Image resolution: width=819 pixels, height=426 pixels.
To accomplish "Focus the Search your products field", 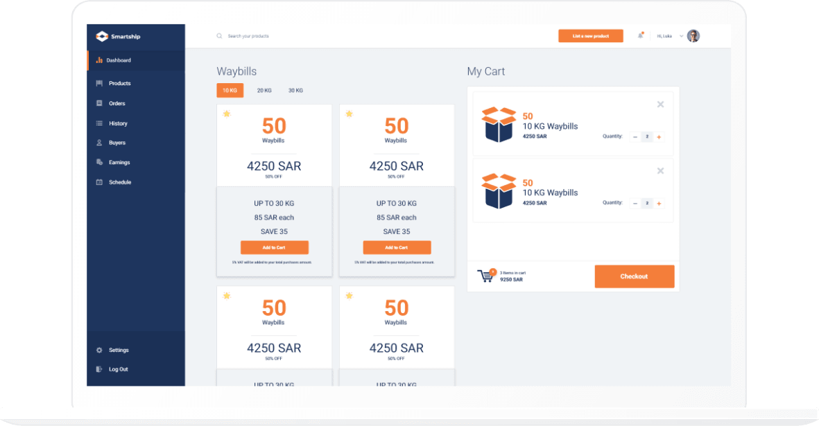I will point(249,36).
